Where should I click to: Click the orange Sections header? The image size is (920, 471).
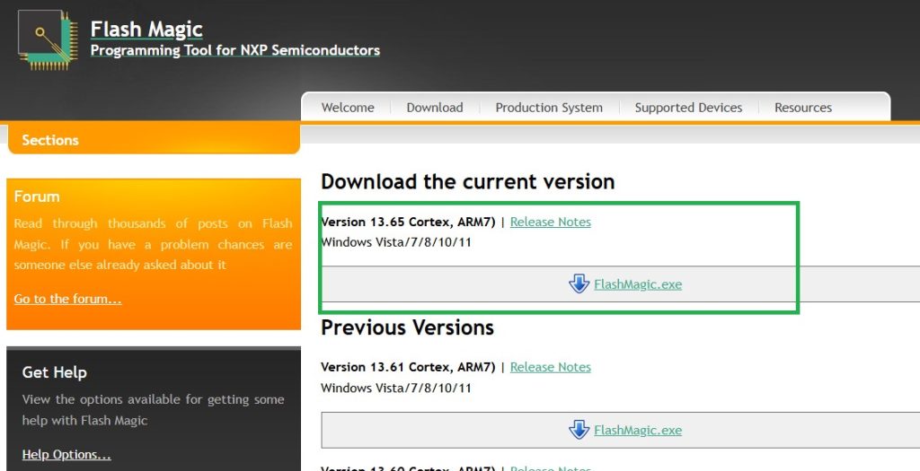(x=50, y=140)
